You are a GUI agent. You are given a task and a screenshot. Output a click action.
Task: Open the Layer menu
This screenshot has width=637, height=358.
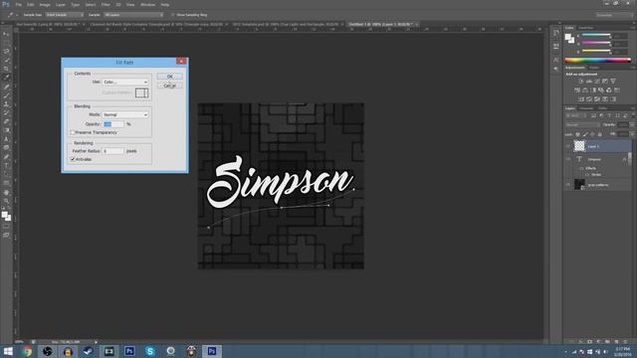(61, 5)
